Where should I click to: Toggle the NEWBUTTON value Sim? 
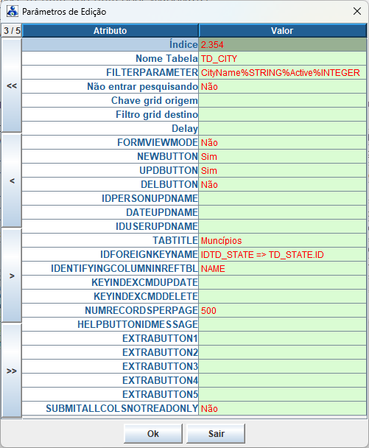(283, 156)
